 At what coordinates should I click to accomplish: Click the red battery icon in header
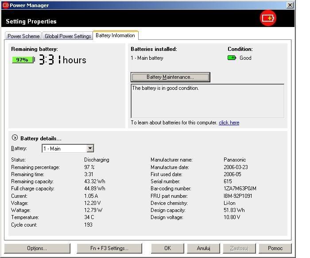tap(268, 18)
